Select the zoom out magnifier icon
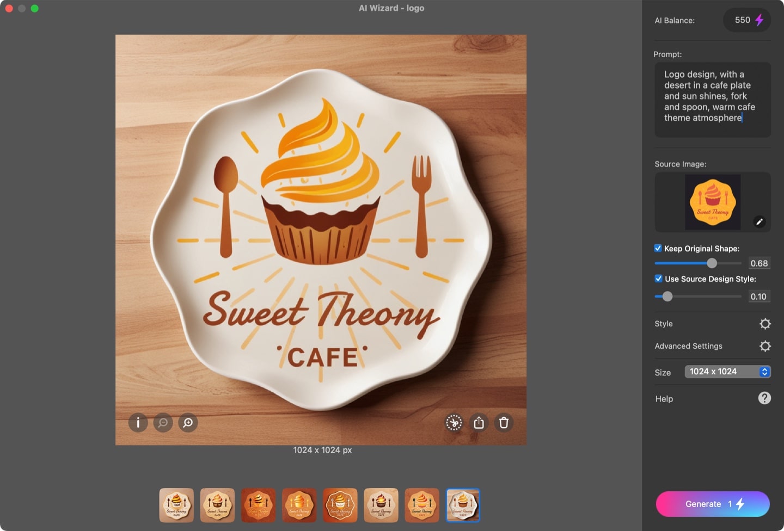This screenshot has width=784, height=531. pos(163,423)
